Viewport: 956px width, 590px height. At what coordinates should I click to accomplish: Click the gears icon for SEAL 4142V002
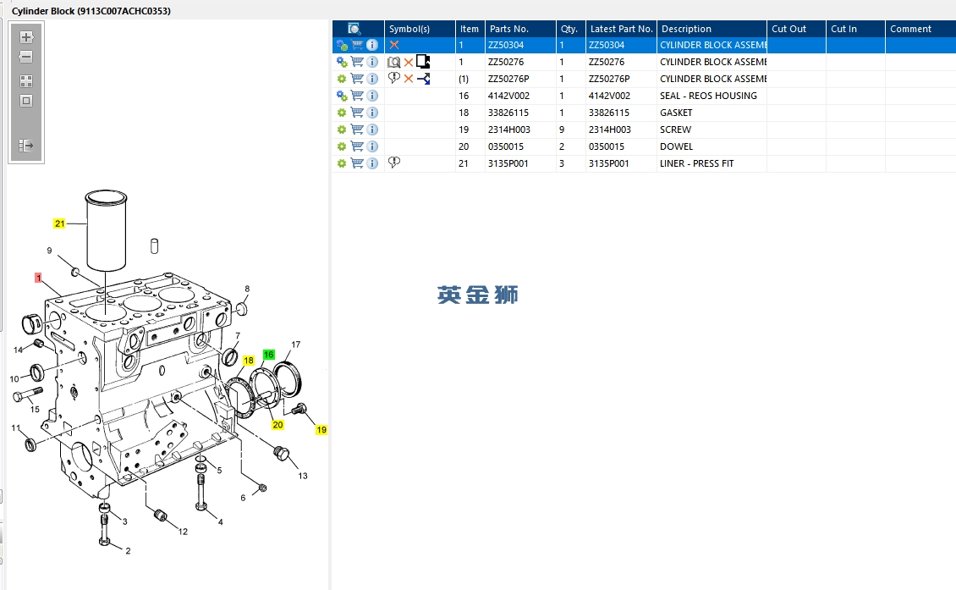point(342,96)
